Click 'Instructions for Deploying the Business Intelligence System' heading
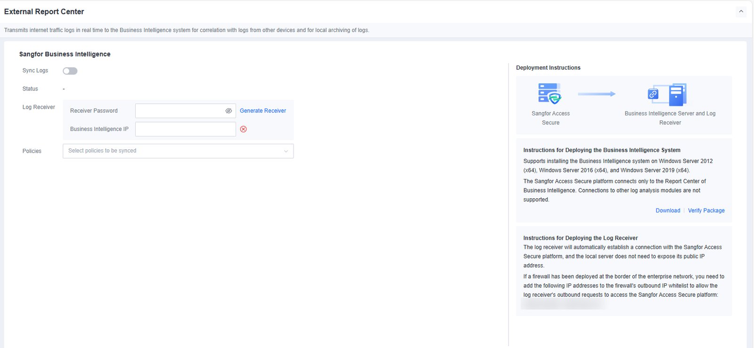 point(602,150)
